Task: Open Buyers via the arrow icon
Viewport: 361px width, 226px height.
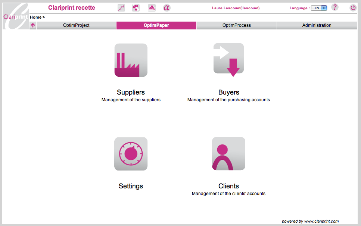Action: tap(228, 60)
